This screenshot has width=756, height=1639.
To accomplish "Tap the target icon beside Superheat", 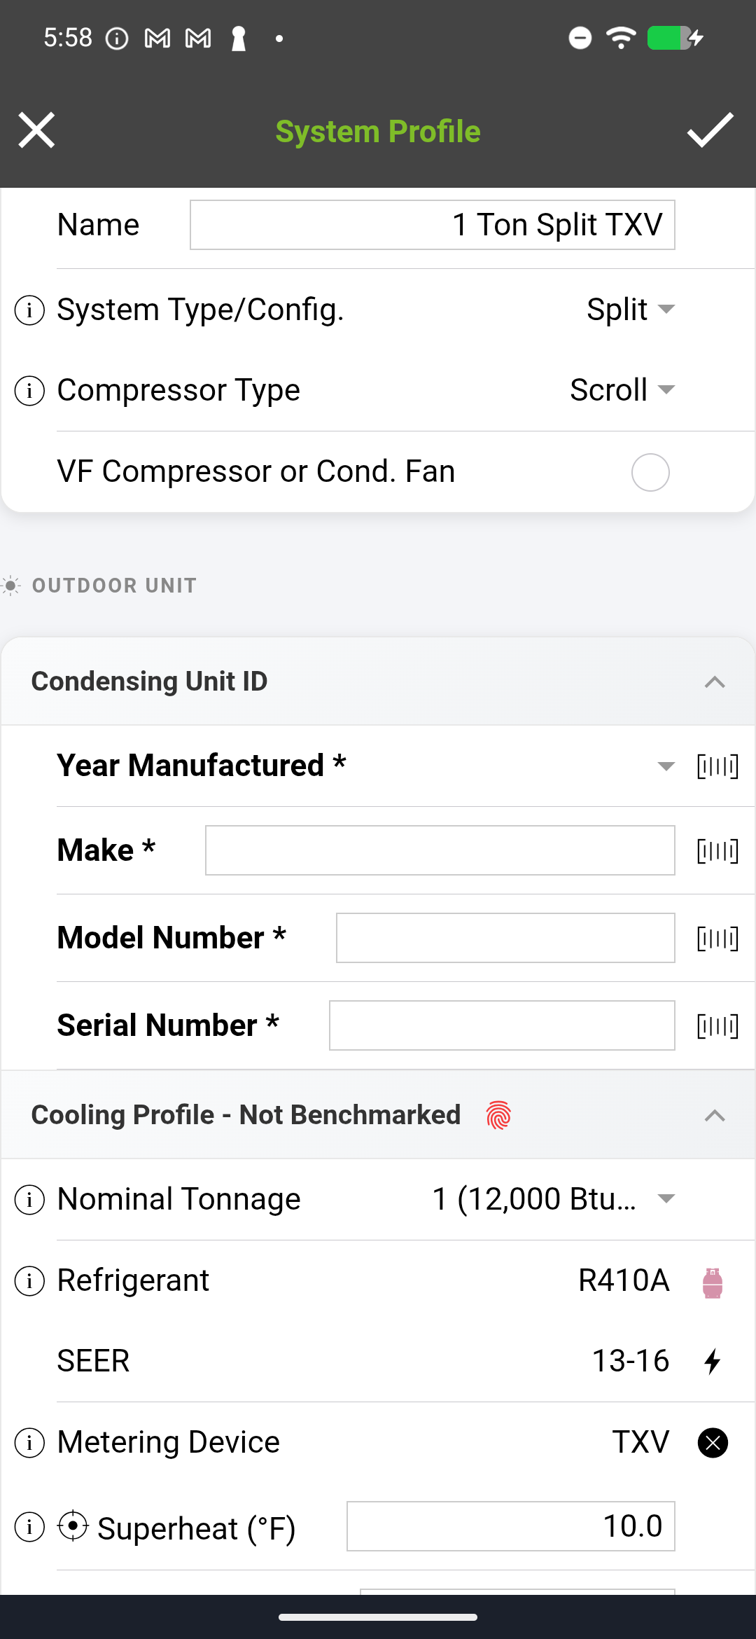I will click(x=73, y=1527).
